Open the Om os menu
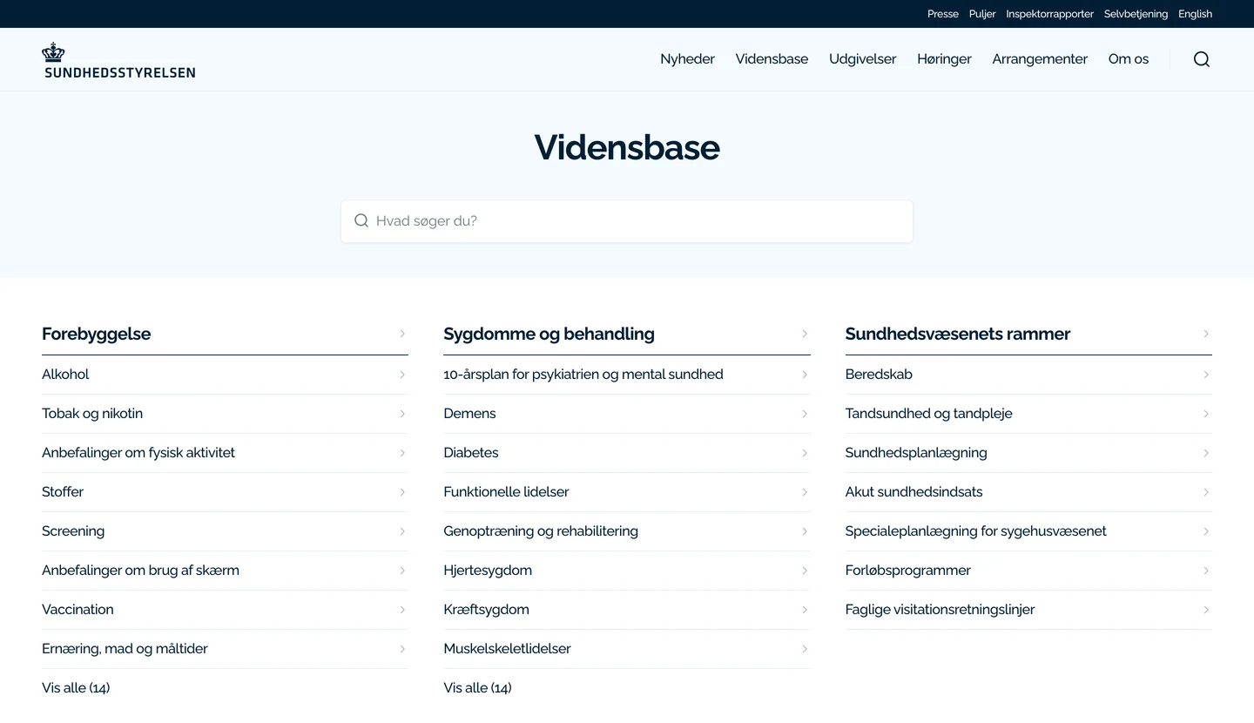 (1129, 59)
